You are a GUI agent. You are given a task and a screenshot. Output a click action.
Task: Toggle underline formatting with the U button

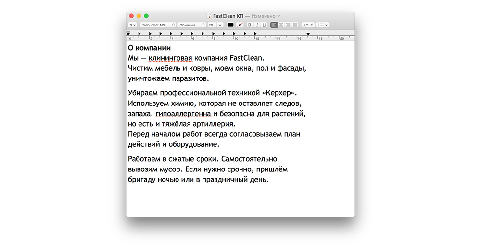(x=264, y=25)
